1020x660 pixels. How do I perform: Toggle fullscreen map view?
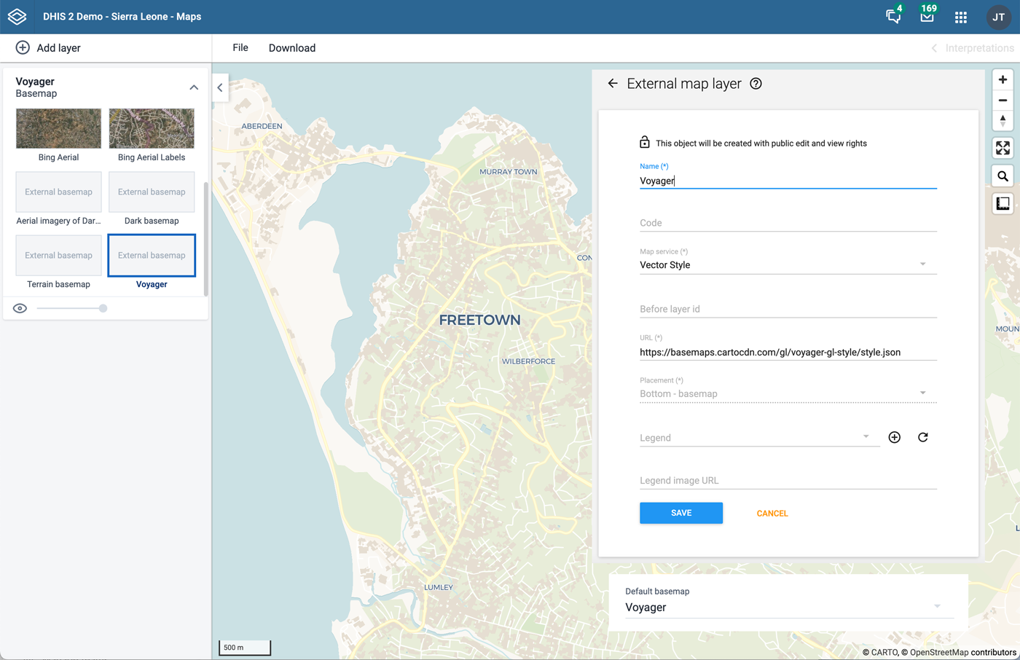pos(1003,149)
